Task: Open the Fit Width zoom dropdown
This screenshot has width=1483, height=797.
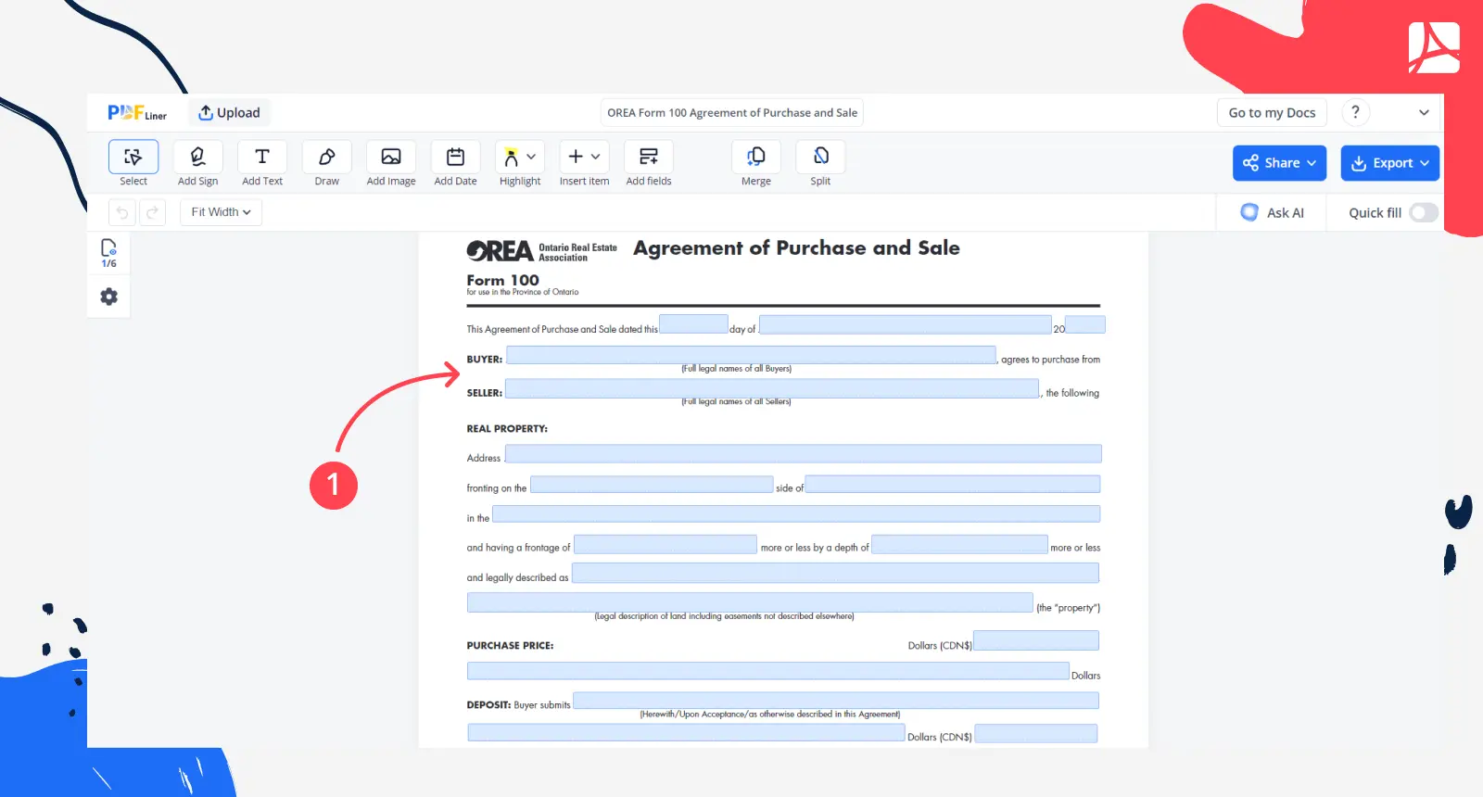Action: (221, 212)
